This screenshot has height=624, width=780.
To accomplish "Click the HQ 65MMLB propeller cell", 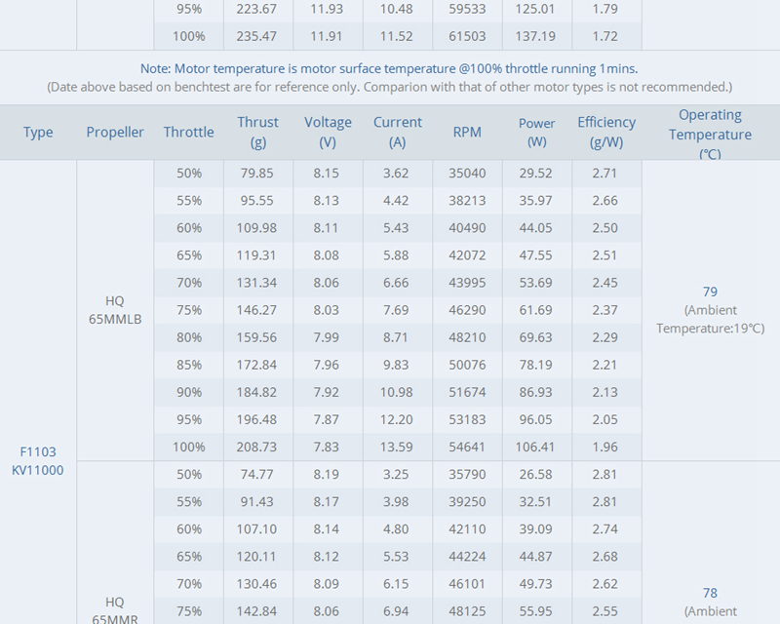I will pyautogui.click(x=115, y=309).
